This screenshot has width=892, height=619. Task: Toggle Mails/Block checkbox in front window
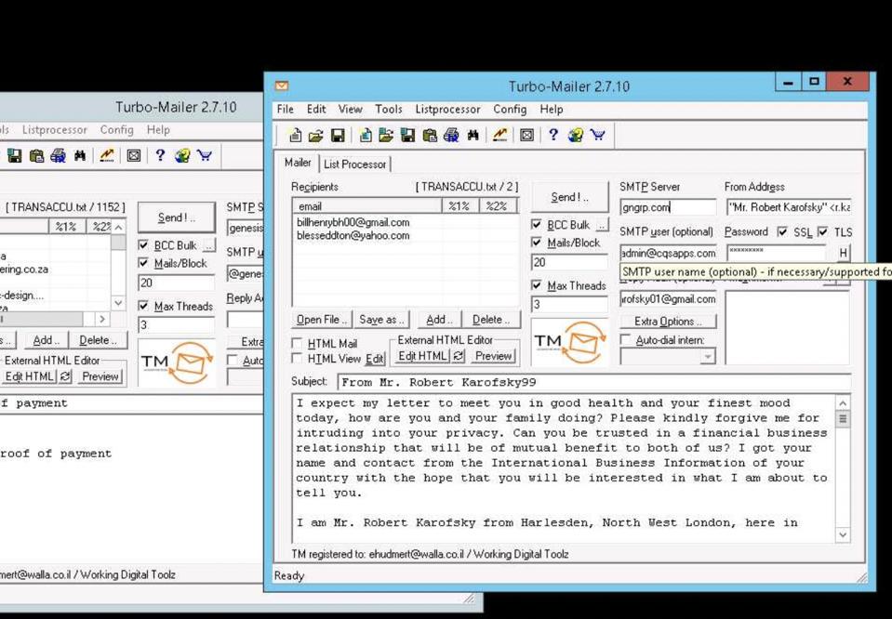click(537, 243)
